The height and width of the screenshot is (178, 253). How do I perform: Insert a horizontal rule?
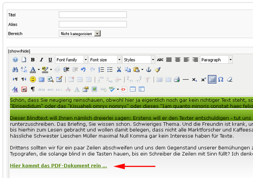(186, 79)
